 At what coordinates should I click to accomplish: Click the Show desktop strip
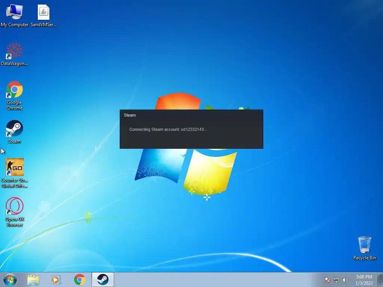pos(380,280)
